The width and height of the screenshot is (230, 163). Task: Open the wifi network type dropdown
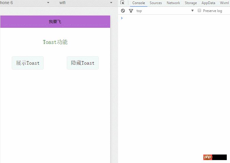pos(111,3)
